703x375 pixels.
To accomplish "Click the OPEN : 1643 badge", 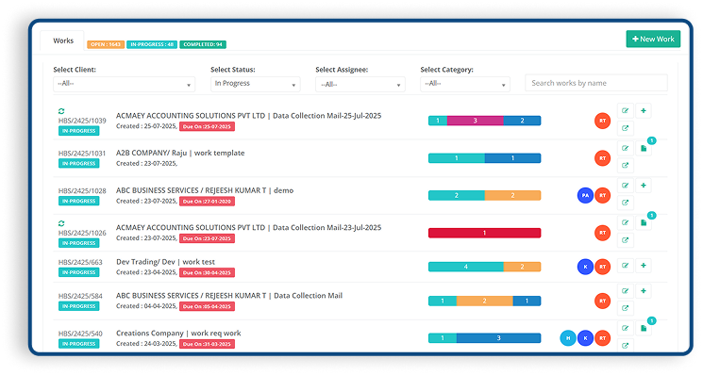I will (106, 44).
